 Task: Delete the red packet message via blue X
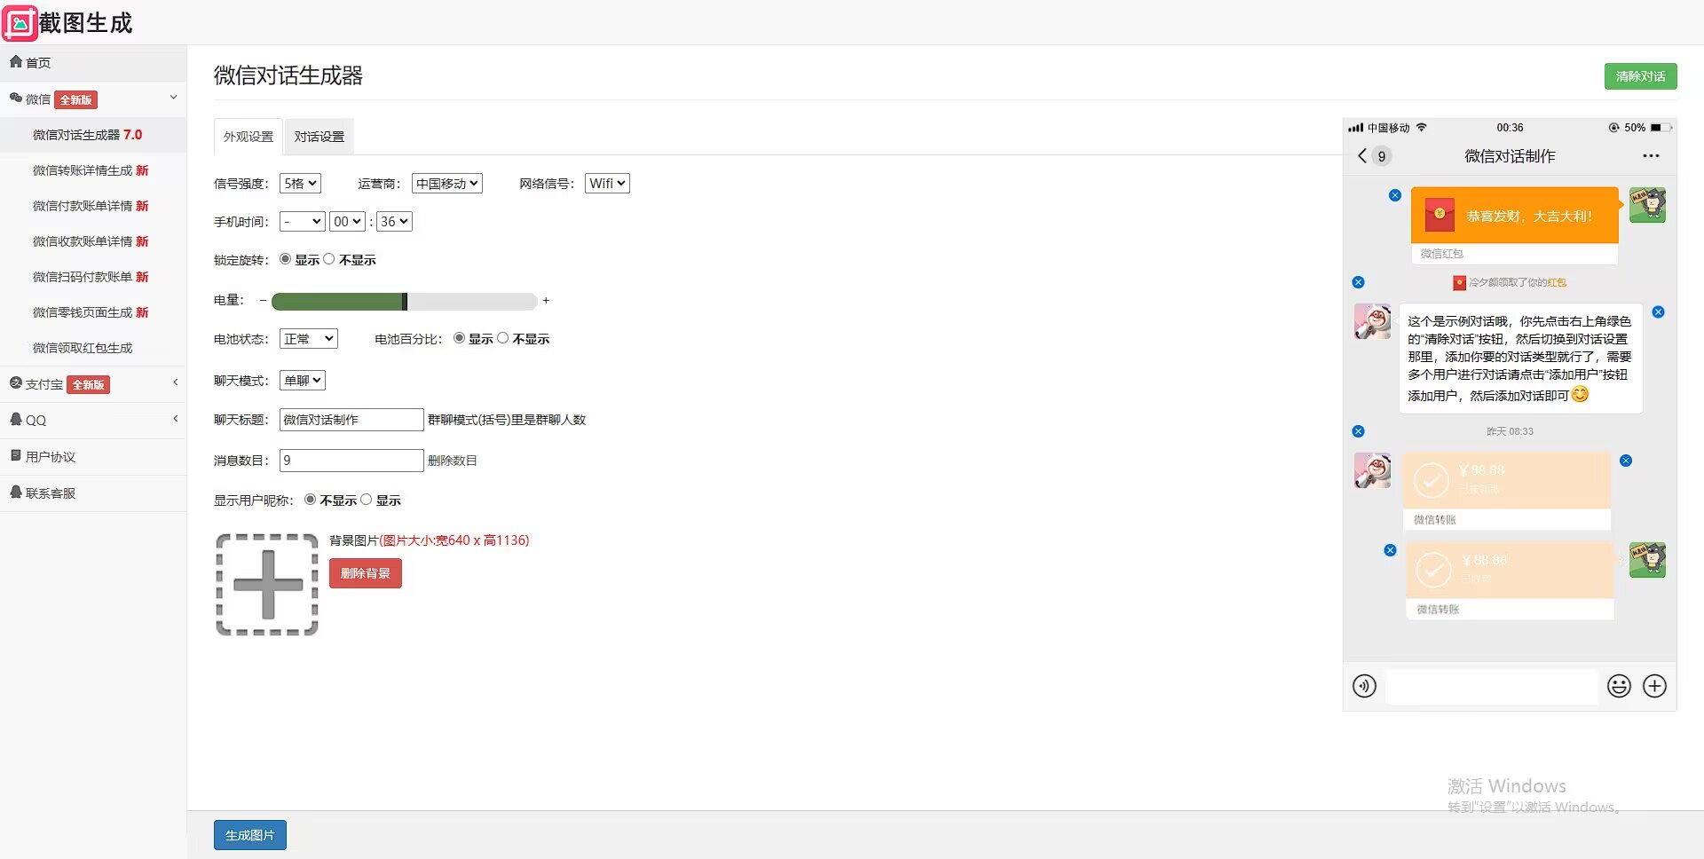(1395, 195)
